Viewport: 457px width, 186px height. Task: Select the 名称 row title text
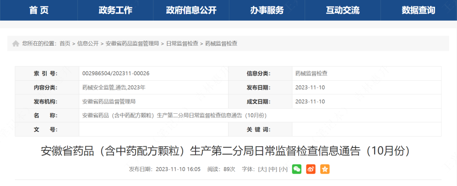175,115
